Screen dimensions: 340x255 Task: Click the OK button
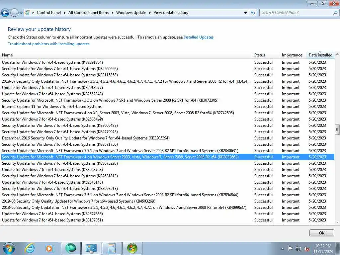[x=321, y=233]
